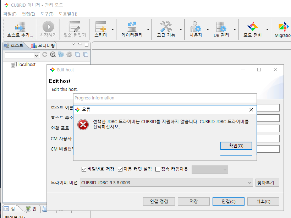The height and width of the screenshot is (218, 291).
Task: Click the search icon in host panel toolbar
Action: 53,55
